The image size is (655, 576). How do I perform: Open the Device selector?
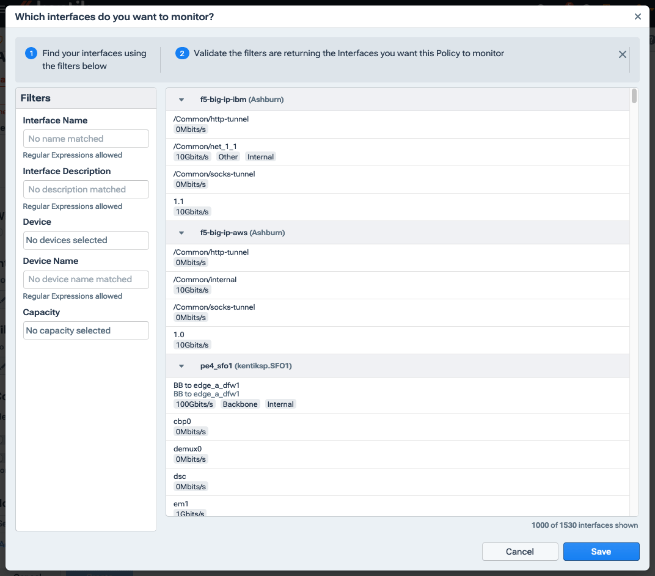[86, 240]
